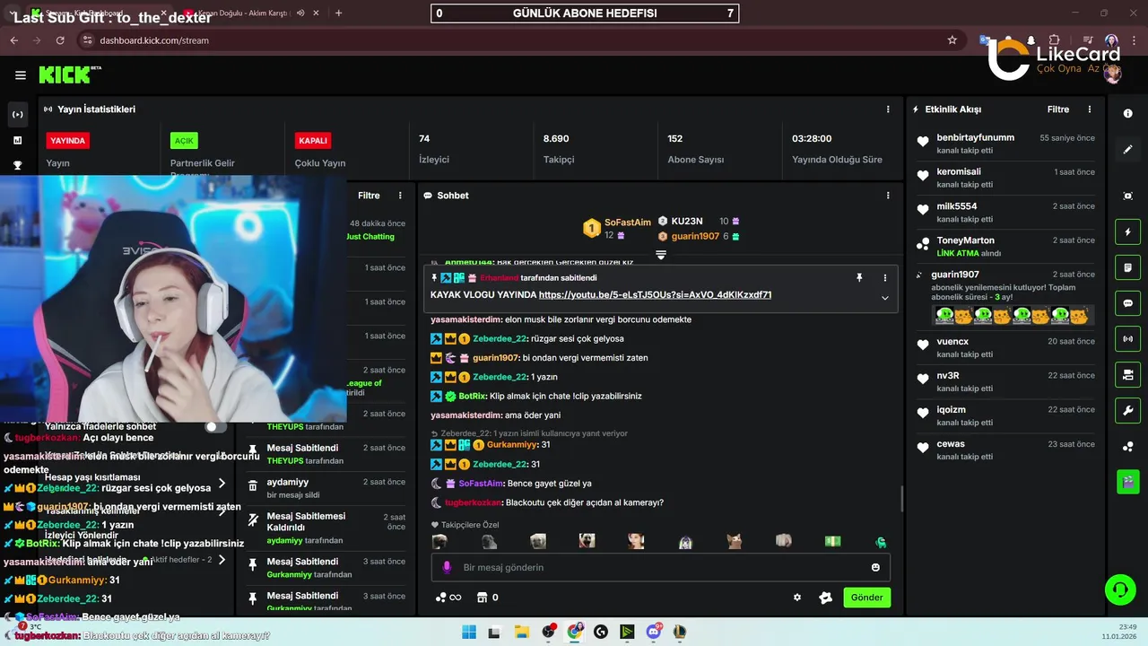This screenshot has height=646, width=1148.
Task: Click the chat identity blob icon near Gönder
Action: click(x=825, y=598)
